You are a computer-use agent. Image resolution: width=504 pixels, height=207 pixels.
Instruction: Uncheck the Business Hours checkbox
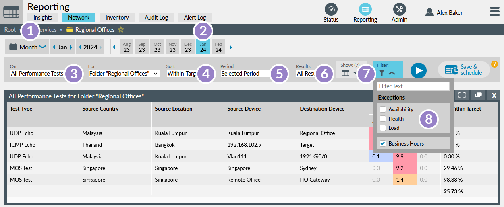coord(383,143)
